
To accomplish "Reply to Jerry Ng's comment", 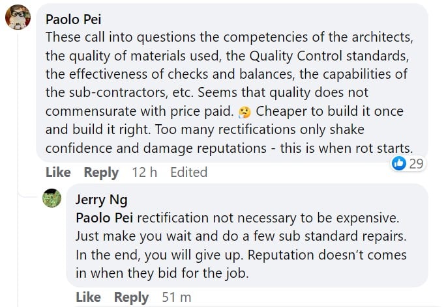I will (131, 298).
